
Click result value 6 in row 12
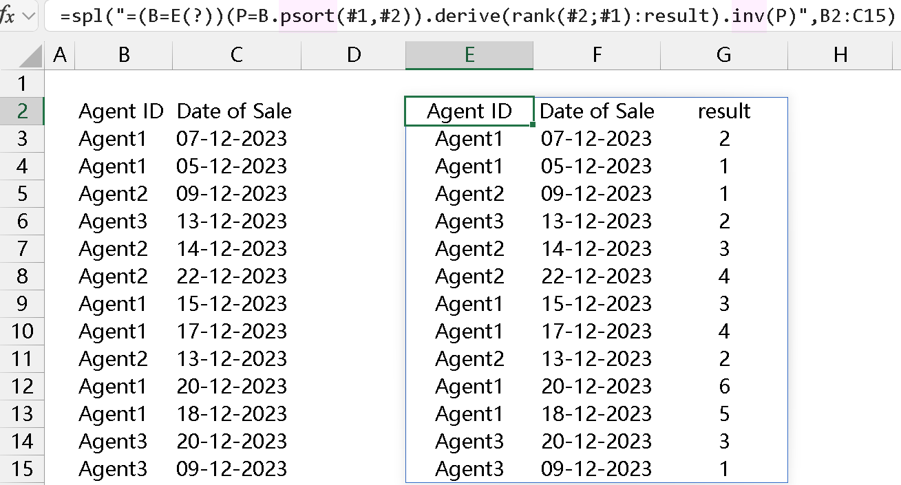[x=724, y=386]
